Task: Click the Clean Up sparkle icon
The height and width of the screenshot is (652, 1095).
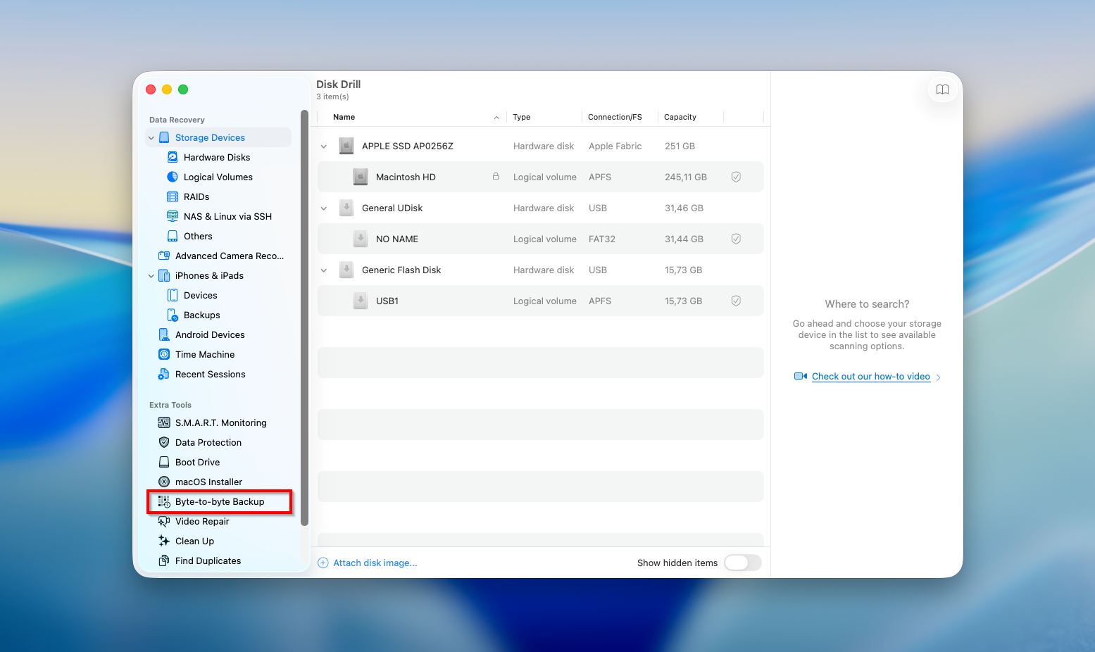Action: click(x=164, y=541)
